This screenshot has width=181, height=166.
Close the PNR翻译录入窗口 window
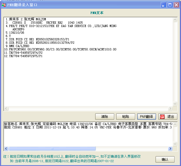pos(176,5)
